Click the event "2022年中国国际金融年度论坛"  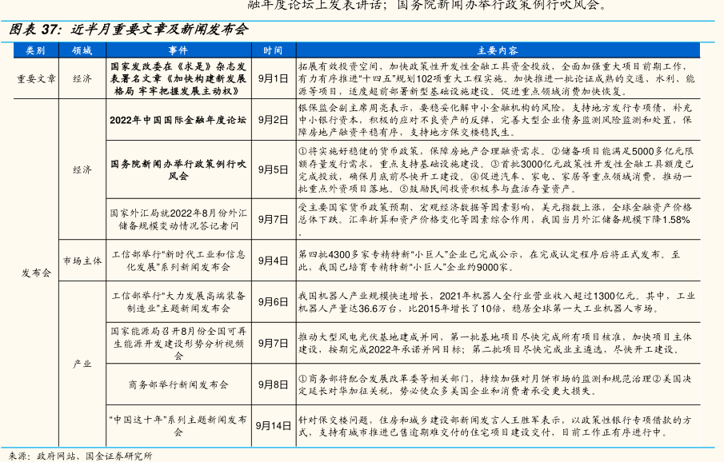pos(178,120)
